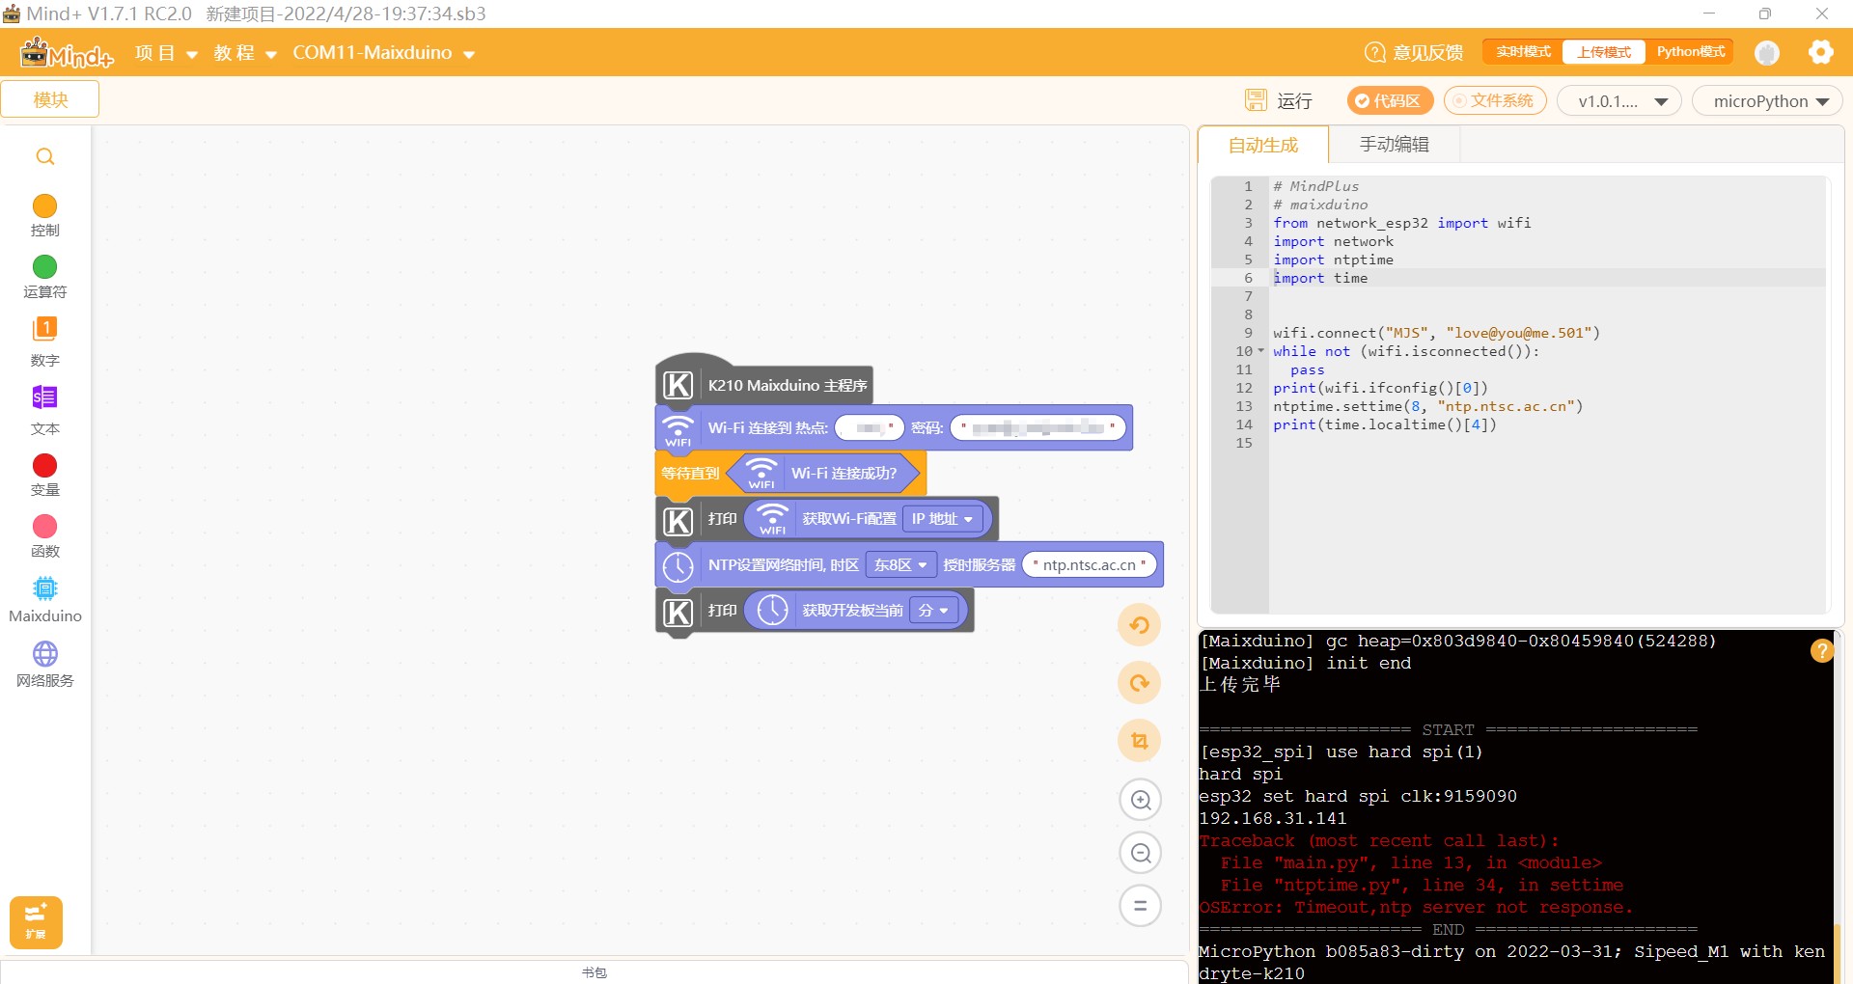Image resolution: width=1853 pixels, height=984 pixels.
Task: Click the Wi-Fi hotspot name field
Action: click(870, 427)
